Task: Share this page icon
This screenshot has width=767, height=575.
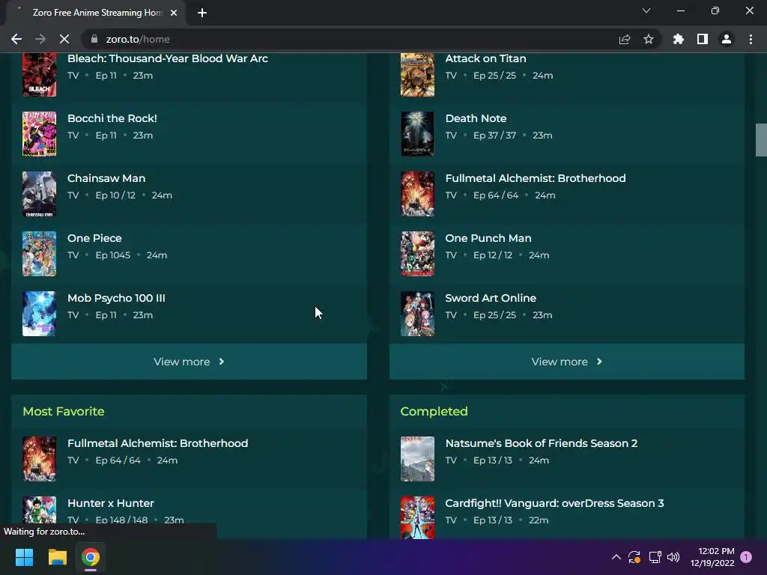Action: (625, 39)
